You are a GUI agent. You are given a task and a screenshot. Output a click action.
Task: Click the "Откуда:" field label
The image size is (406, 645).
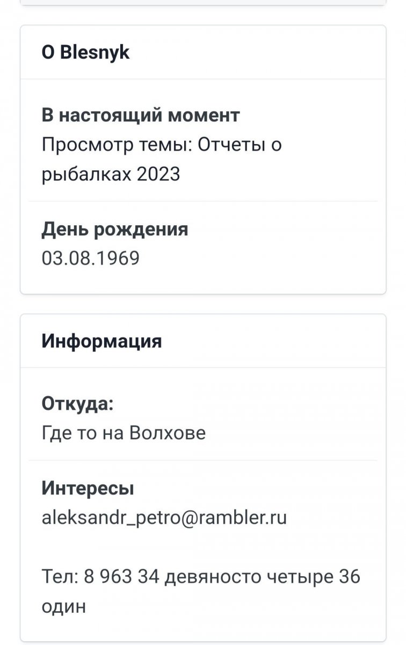pyautogui.click(x=77, y=404)
